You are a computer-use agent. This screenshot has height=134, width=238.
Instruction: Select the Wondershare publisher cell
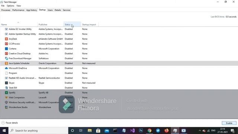(x=45, y=107)
